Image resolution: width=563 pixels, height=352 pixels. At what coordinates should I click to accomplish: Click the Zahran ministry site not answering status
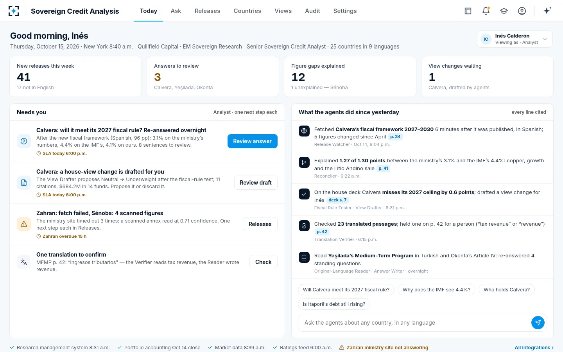[384, 347]
